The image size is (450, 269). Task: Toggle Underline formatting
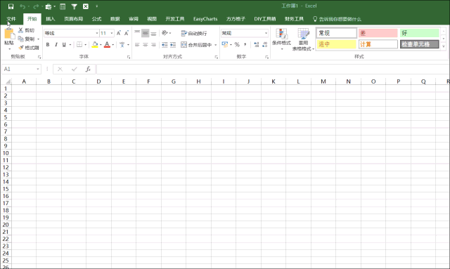64,44
